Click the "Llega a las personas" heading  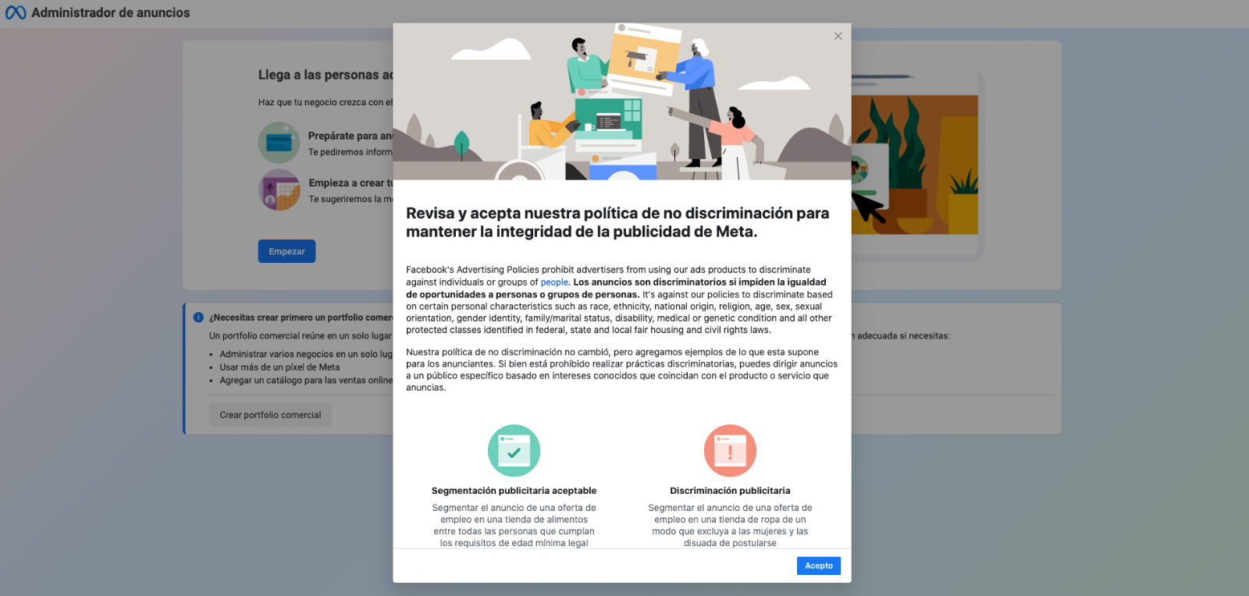coord(326,75)
